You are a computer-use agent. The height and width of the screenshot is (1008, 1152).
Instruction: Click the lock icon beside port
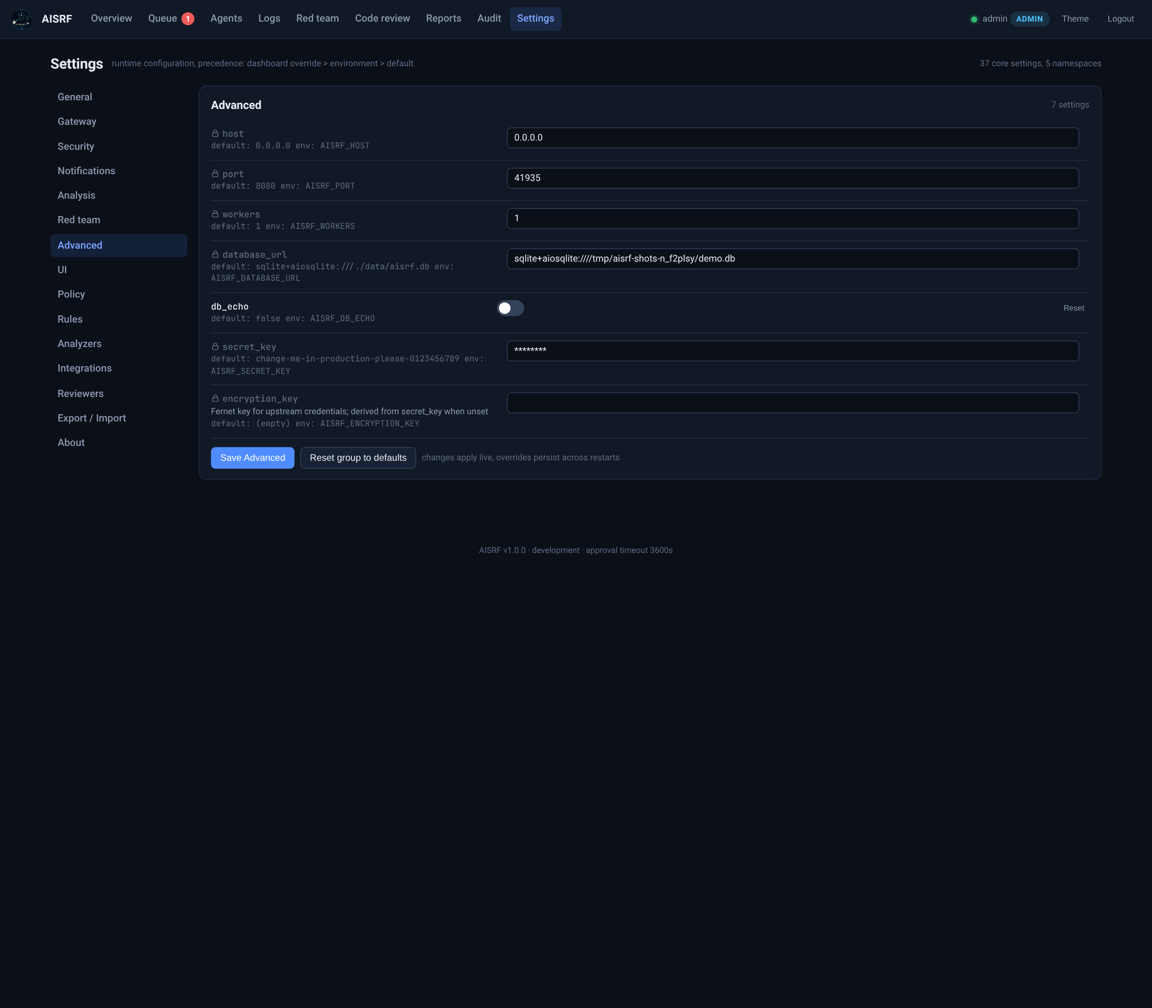pyautogui.click(x=215, y=174)
